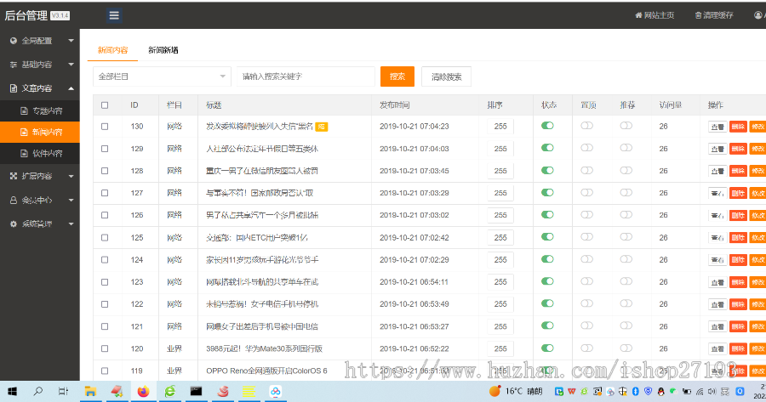766x402 pixels.
Task: Open the 全部栏目 column dropdown
Action: tap(162, 76)
